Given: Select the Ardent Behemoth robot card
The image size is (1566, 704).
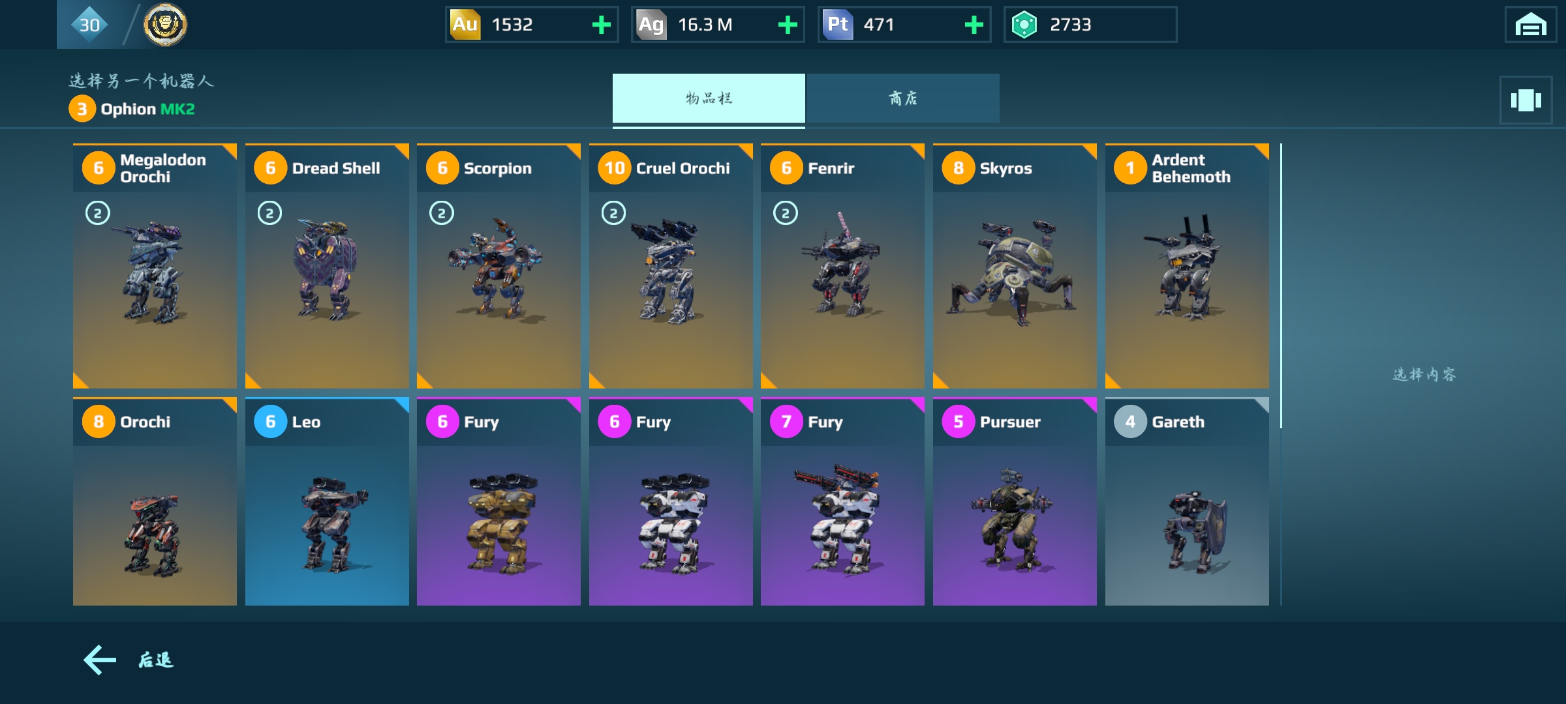Looking at the screenshot, I should tap(1187, 266).
